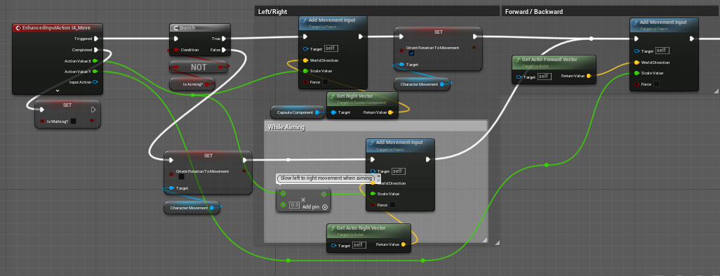Click Scale Value pin on Forward/Backward Add Movement Input
The image size is (720, 276).
pos(636,73)
